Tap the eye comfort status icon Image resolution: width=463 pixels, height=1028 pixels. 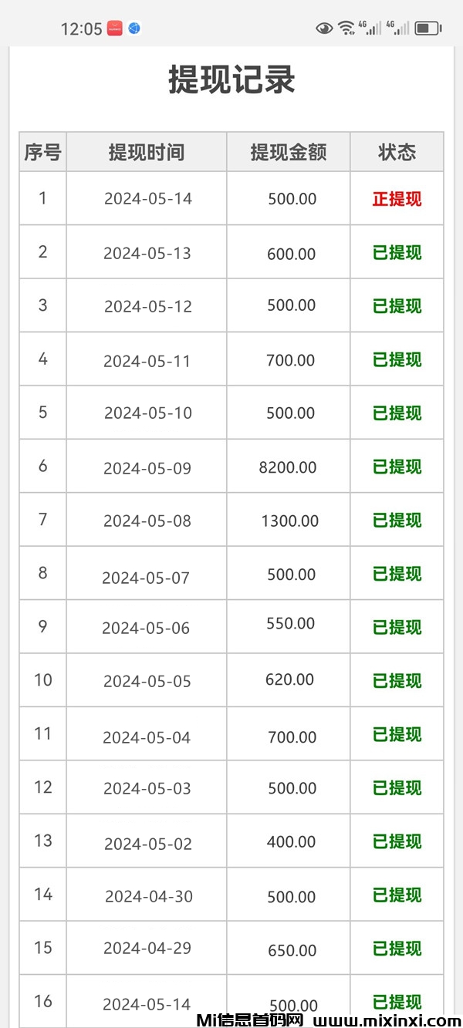click(x=324, y=29)
